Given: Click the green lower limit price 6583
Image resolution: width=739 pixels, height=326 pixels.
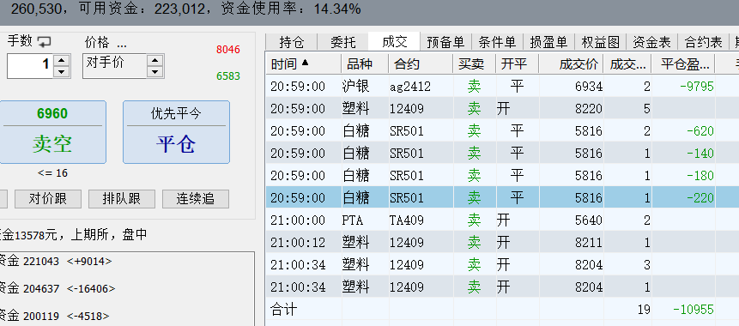Looking at the screenshot, I should [228, 75].
